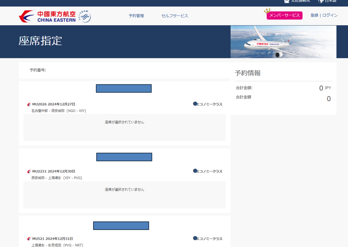The width and height of the screenshot is (348, 247).
Task: Click the globe language icon
Action: click(320, 1)
